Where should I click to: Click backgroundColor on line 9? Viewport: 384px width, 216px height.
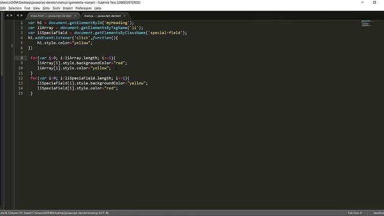pyautogui.click(x=94, y=63)
